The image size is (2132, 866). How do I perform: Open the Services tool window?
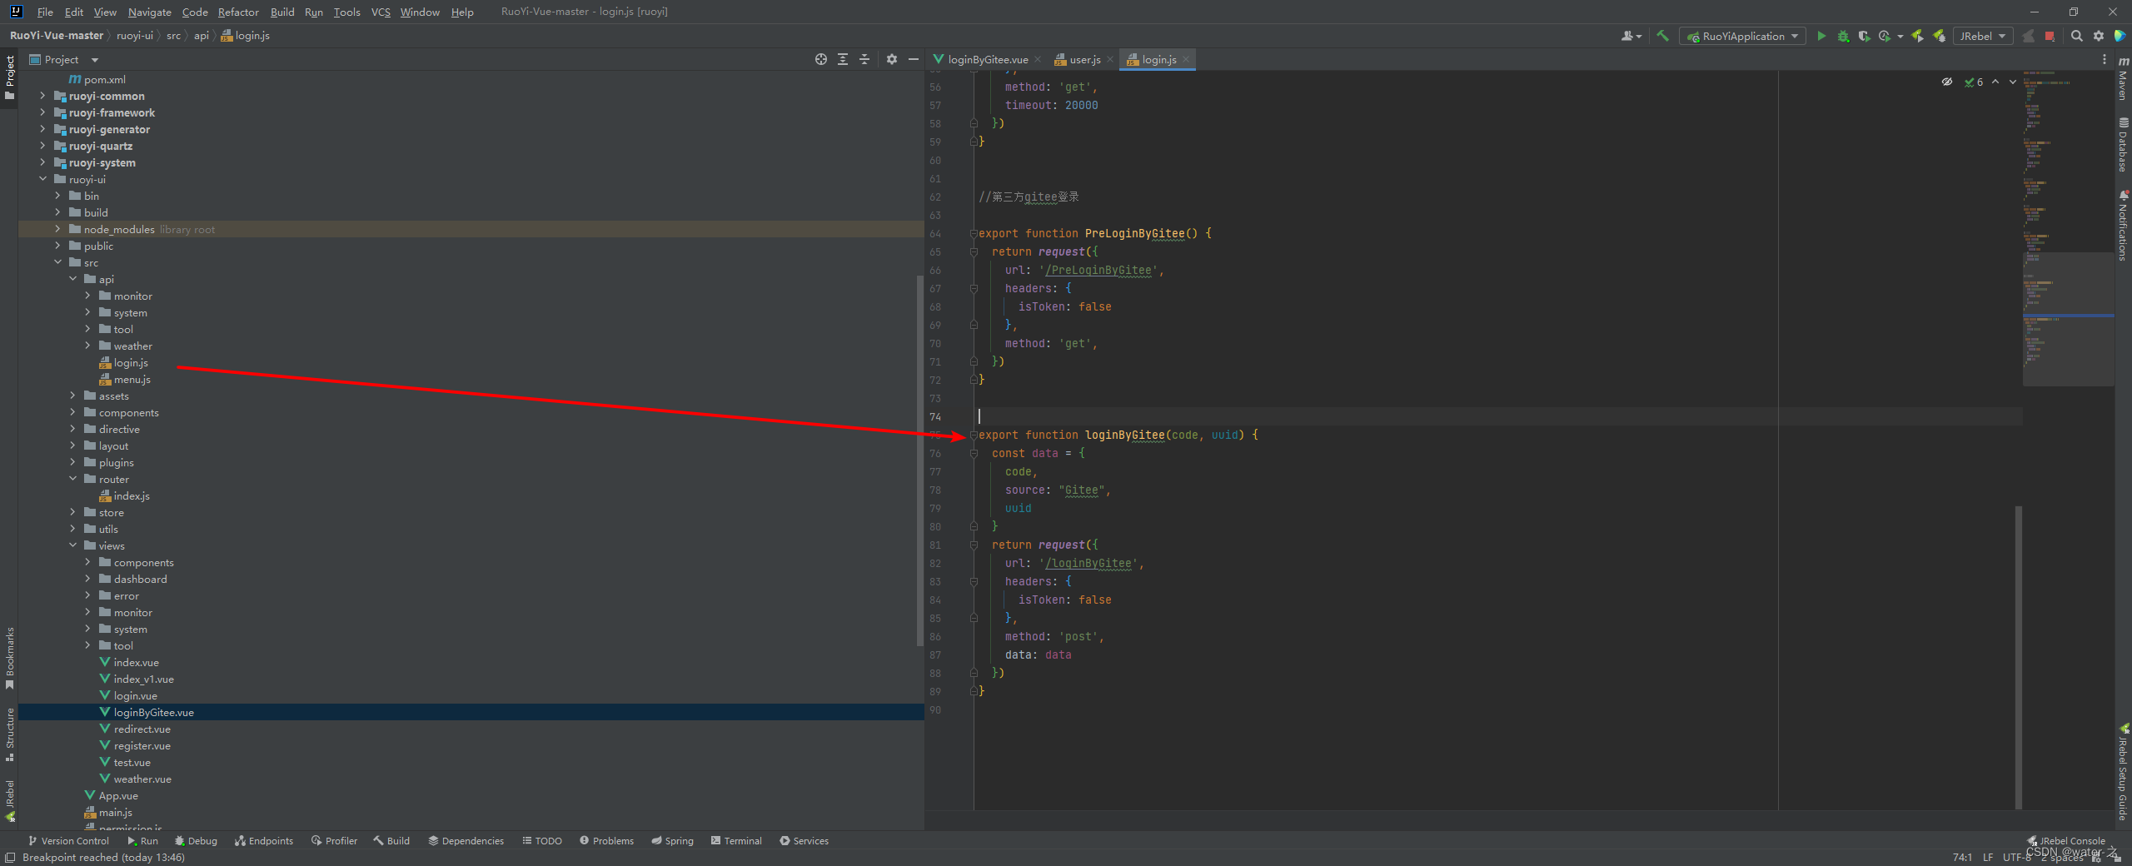pos(804,841)
